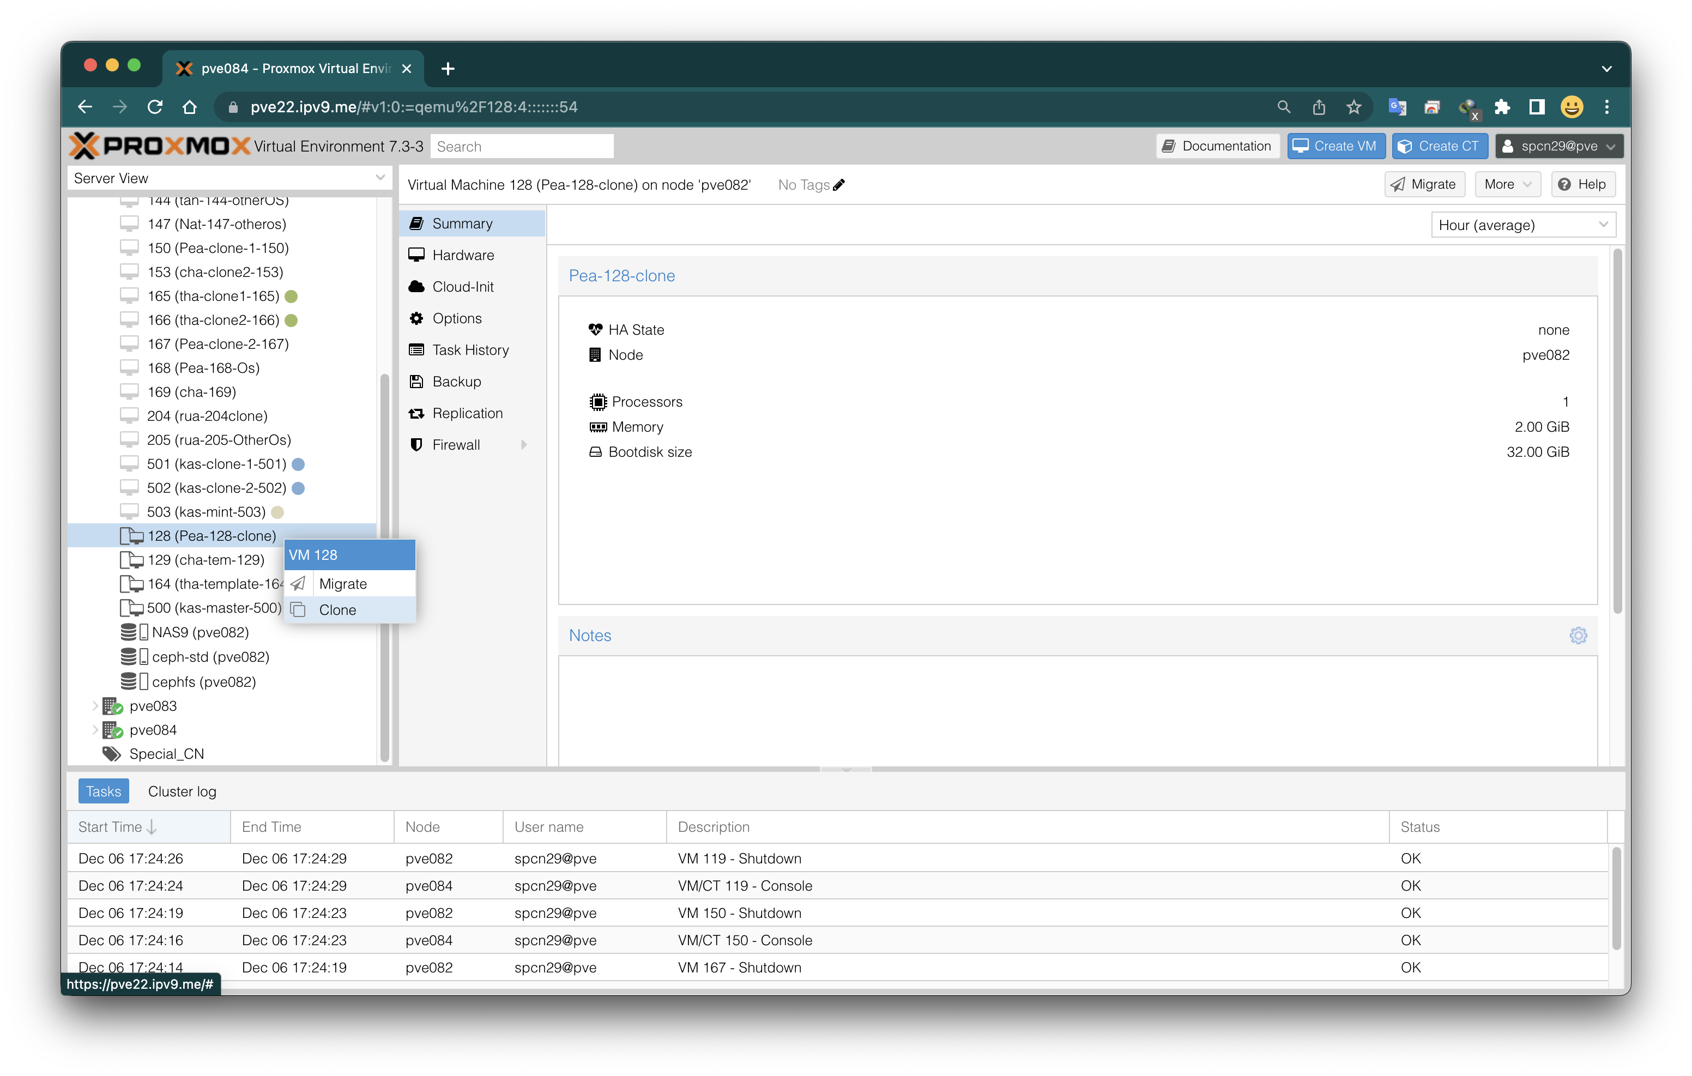Click the browser address bar URL
This screenshot has height=1076, width=1692.
pyautogui.click(x=414, y=107)
